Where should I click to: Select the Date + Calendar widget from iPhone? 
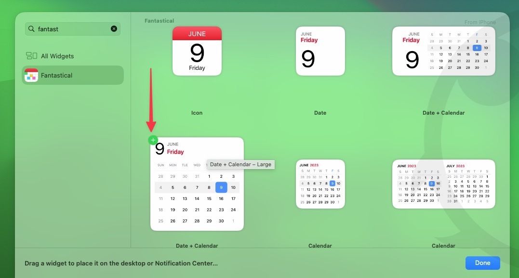tap(443, 51)
